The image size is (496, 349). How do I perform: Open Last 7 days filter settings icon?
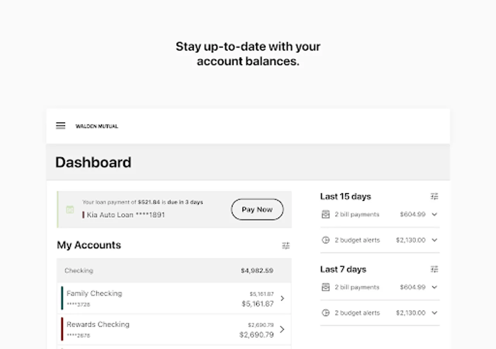tap(434, 269)
